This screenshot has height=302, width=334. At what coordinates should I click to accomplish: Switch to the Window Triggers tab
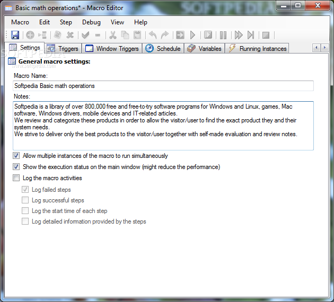[112, 49]
